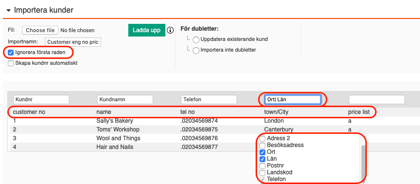Uncheck the Län option in dropdown
This screenshot has height=184, width=420.
click(x=263, y=159)
